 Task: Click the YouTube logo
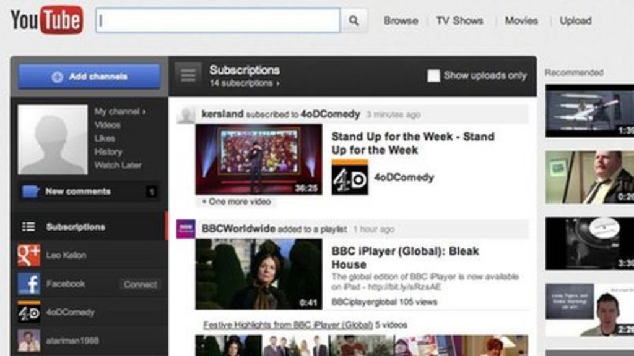click(47, 20)
